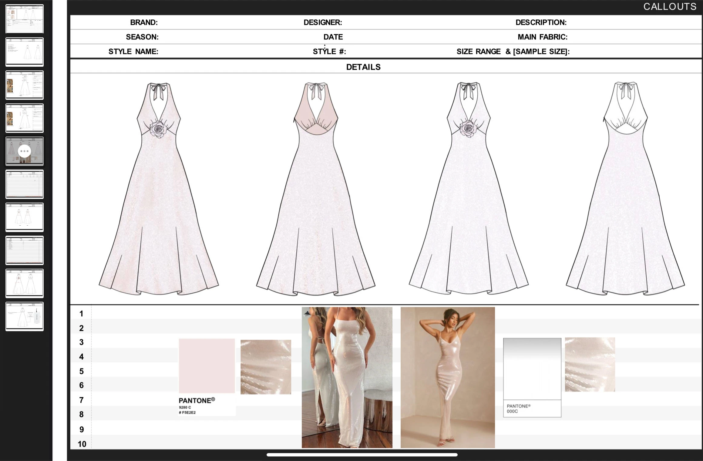Jump to the seventh page thumbnail
Viewport: 703px width, 461px height.
(x=25, y=217)
